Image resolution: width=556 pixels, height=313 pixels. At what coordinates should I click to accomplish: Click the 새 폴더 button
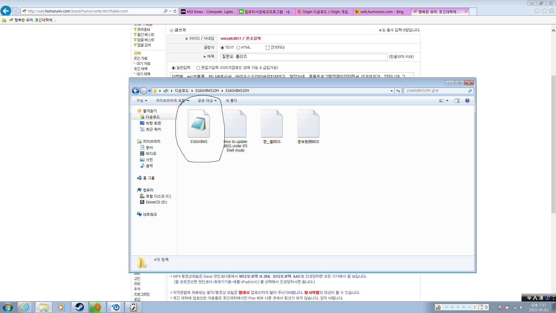(231, 101)
